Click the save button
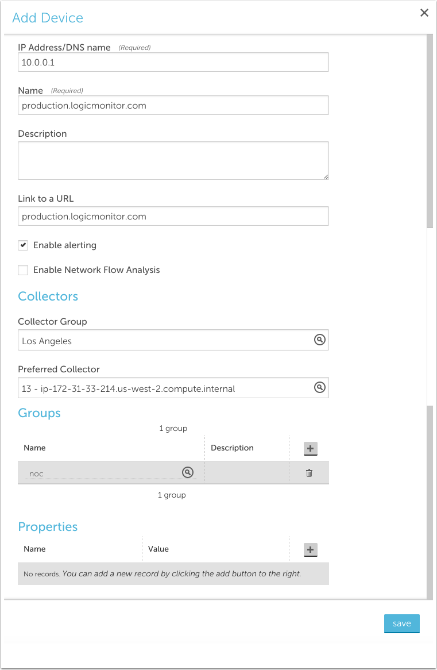This screenshot has height=670, width=437. (x=401, y=623)
